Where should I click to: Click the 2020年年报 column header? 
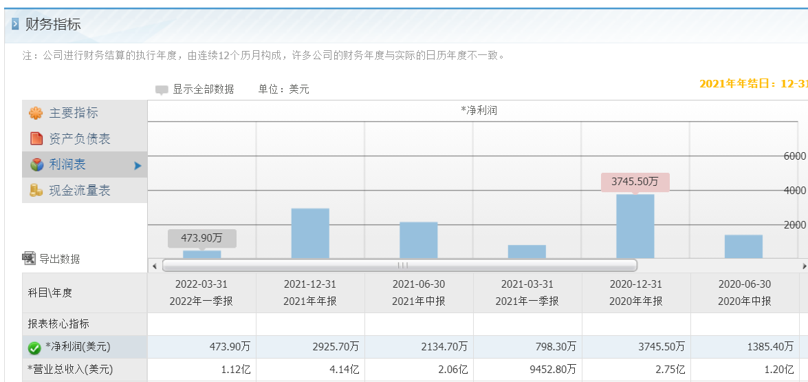(636, 293)
